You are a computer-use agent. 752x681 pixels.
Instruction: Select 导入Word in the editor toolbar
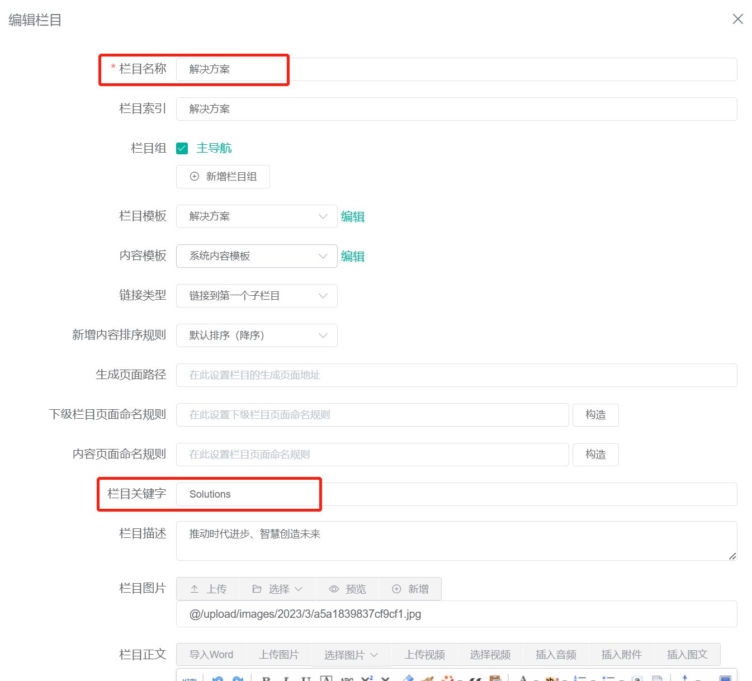(211, 655)
